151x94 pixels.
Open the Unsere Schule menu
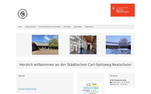(x=30, y=27)
